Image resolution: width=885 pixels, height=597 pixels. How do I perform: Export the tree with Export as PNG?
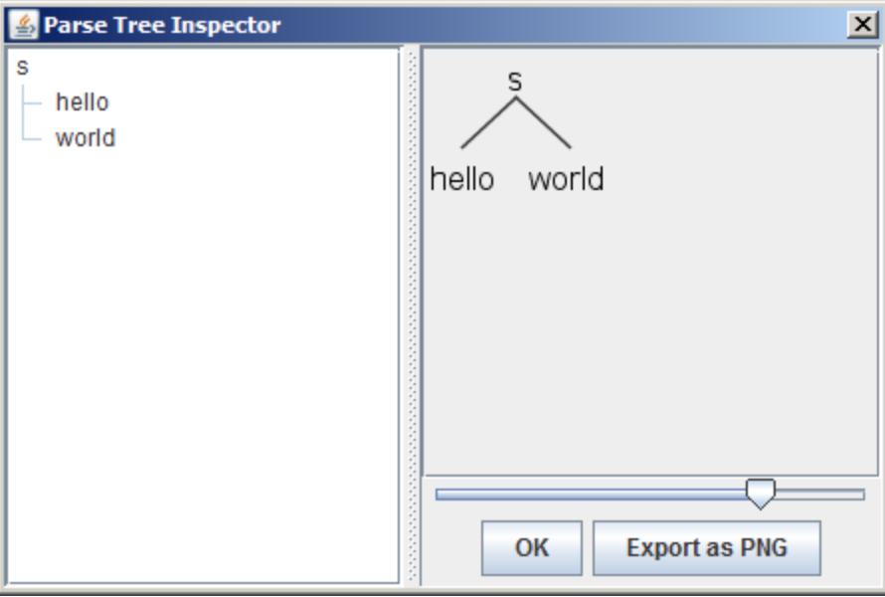tap(707, 548)
